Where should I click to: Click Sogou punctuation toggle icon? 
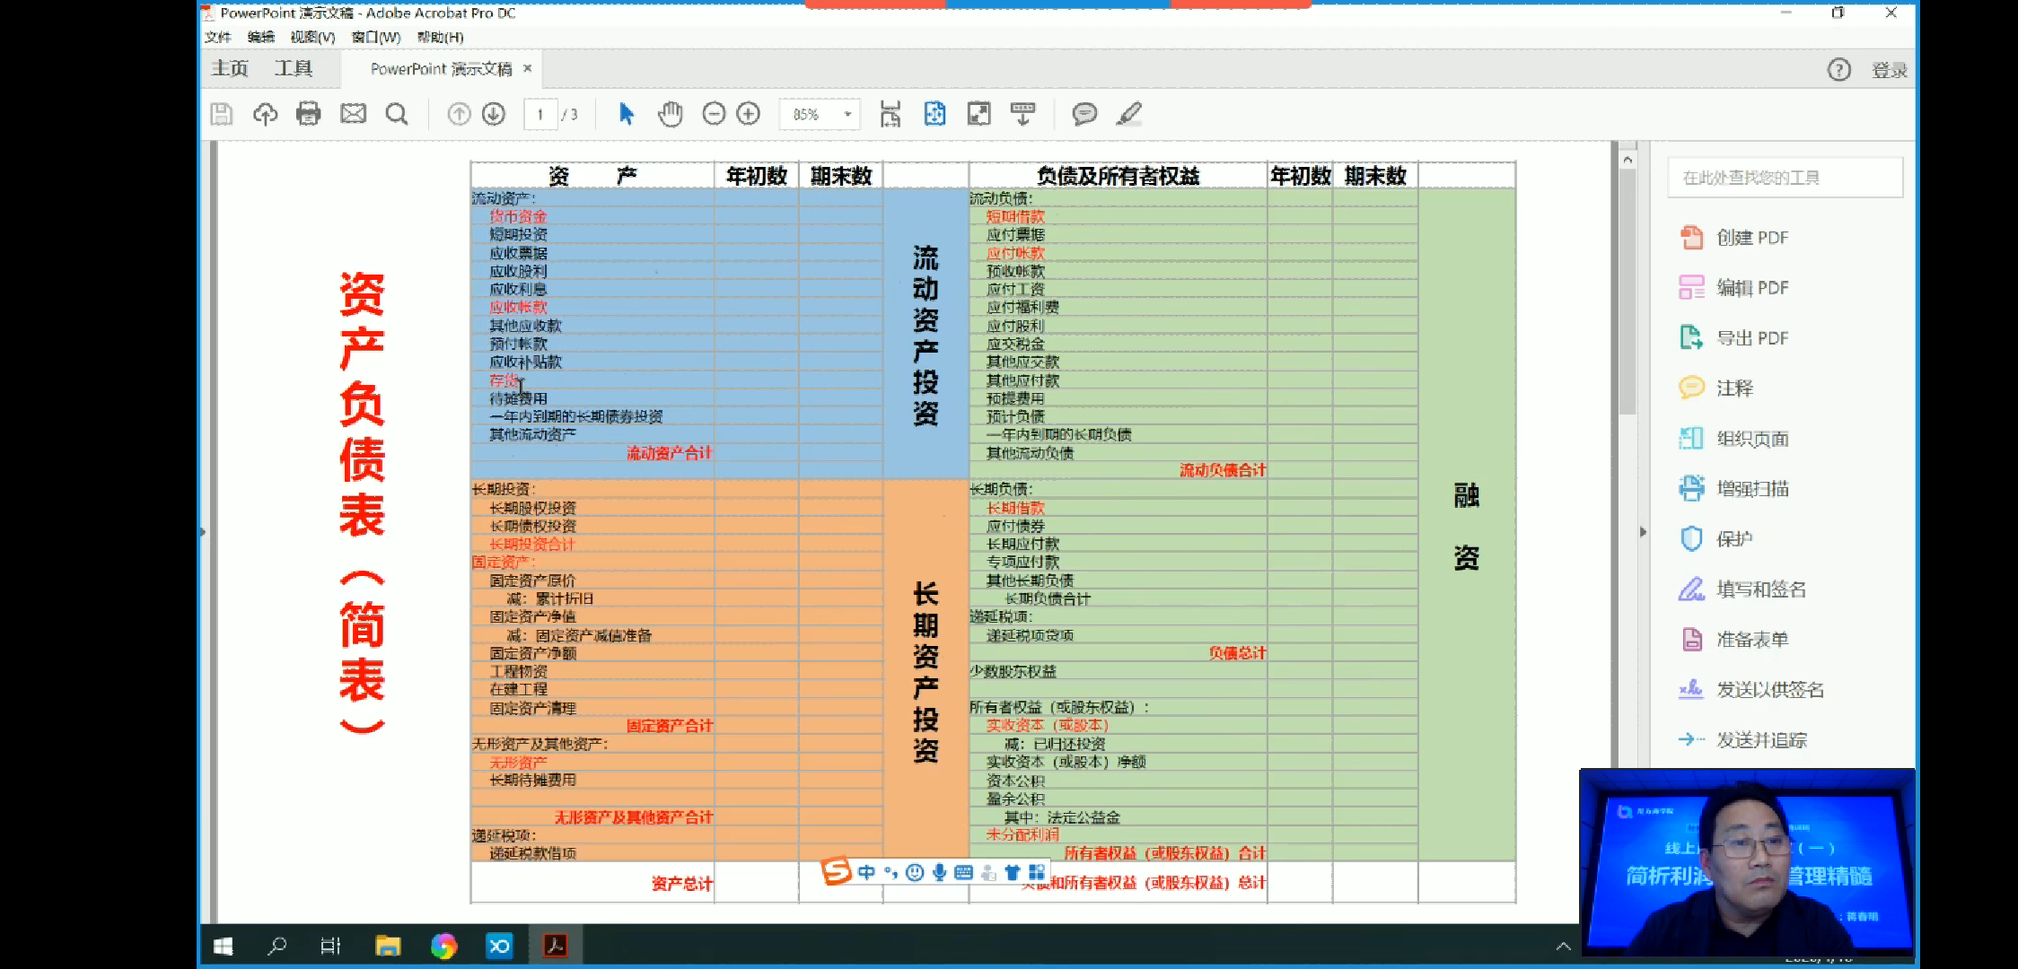891,872
